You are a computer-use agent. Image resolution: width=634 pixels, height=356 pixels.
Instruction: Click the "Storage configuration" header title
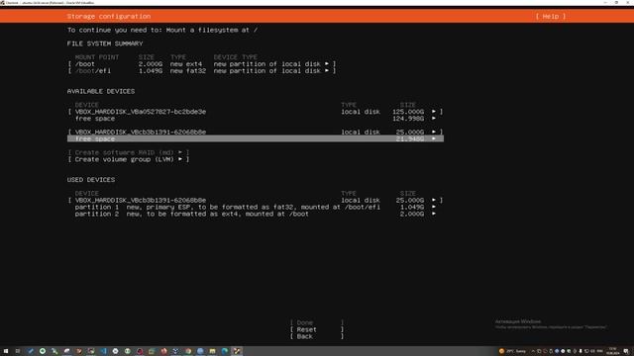tap(109, 16)
